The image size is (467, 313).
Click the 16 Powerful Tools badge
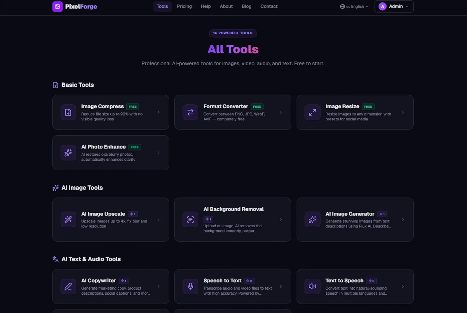click(233, 33)
